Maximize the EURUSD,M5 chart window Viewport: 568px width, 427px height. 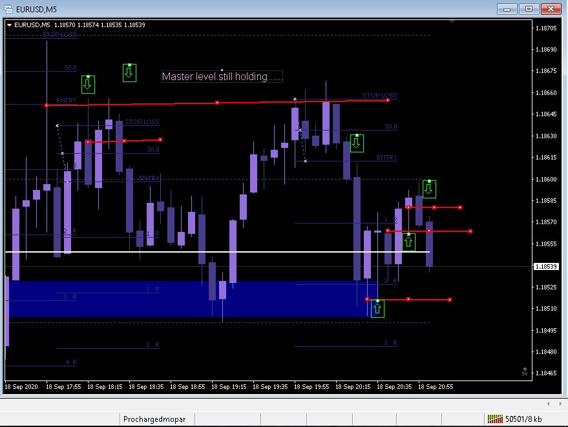[x=529, y=8]
